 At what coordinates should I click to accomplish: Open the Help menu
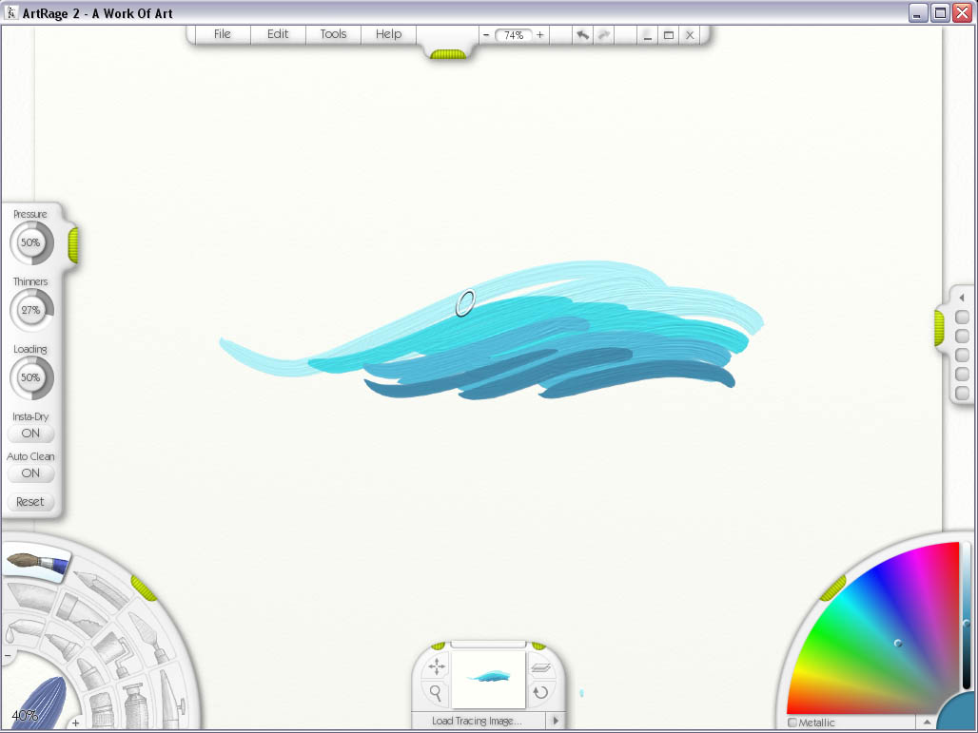click(388, 34)
